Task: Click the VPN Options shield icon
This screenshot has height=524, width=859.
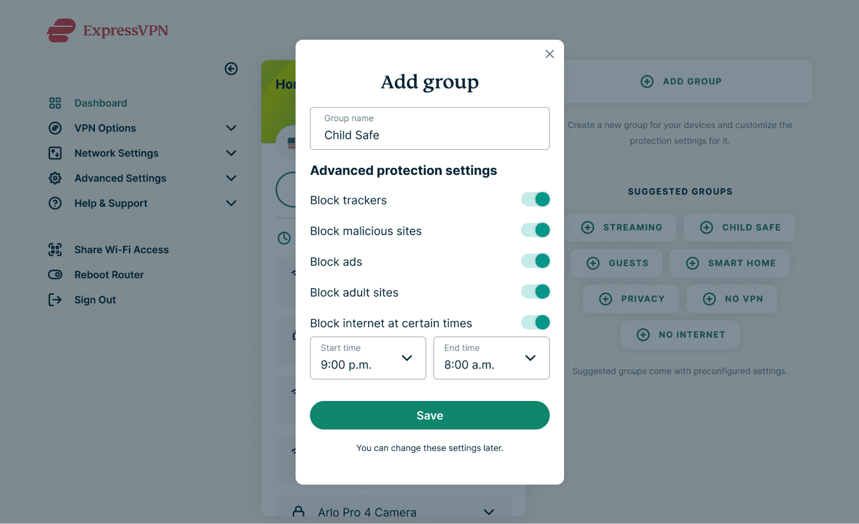Action: click(55, 128)
